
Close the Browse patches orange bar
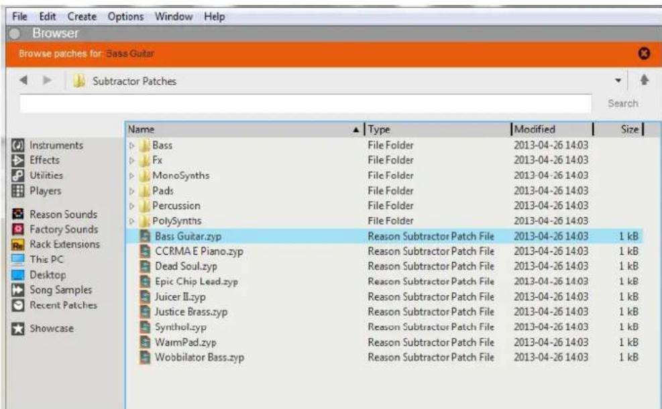[x=644, y=54]
